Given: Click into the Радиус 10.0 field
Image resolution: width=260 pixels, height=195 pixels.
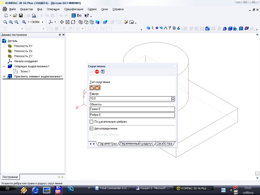Looking at the screenshot, I should [x=131, y=99].
